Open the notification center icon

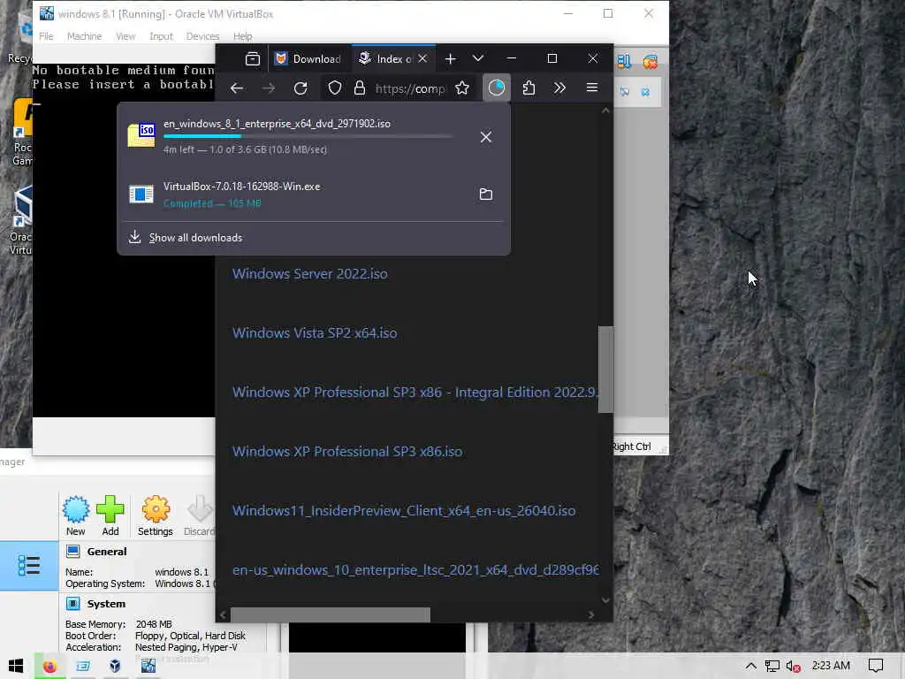(x=876, y=667)
